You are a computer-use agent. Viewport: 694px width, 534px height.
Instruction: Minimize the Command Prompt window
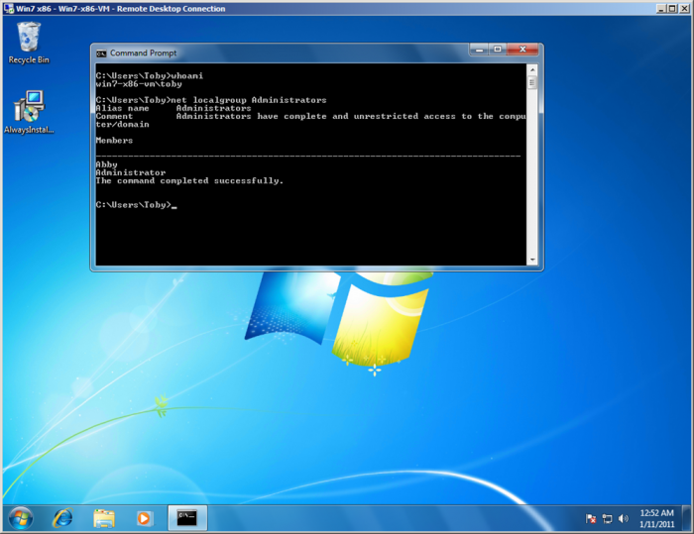click(x=479, y=50)
